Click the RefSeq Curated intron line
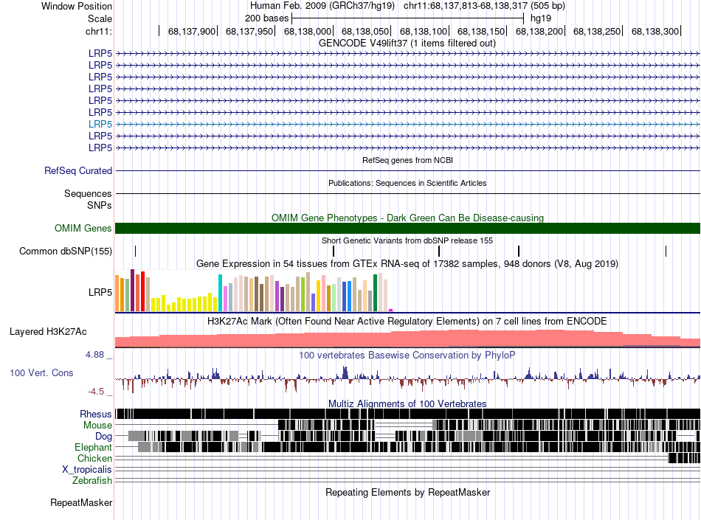 tap(407, 170)
